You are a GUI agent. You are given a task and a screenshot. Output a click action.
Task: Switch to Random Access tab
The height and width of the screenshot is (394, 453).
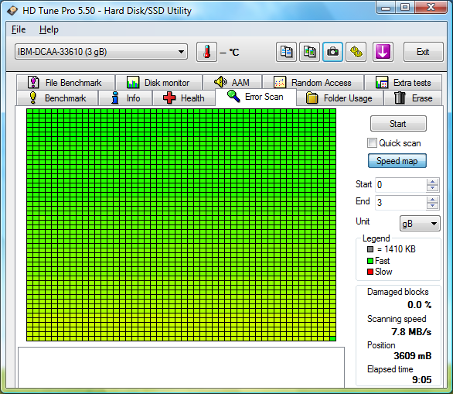[313, 83]
